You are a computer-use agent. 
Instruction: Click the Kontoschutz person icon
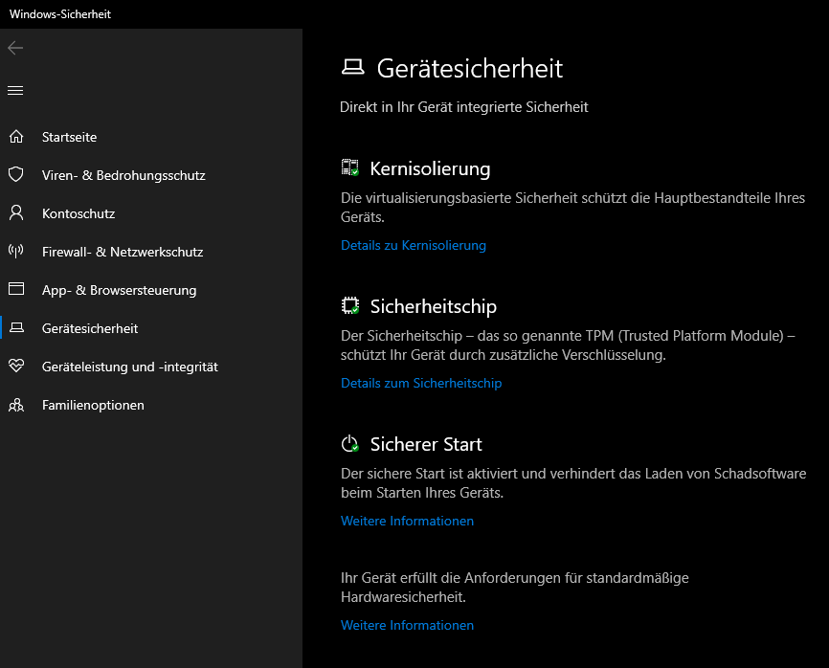tap(15, 213)
